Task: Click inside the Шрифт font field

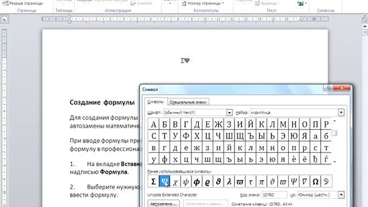Action: [195, 113]
